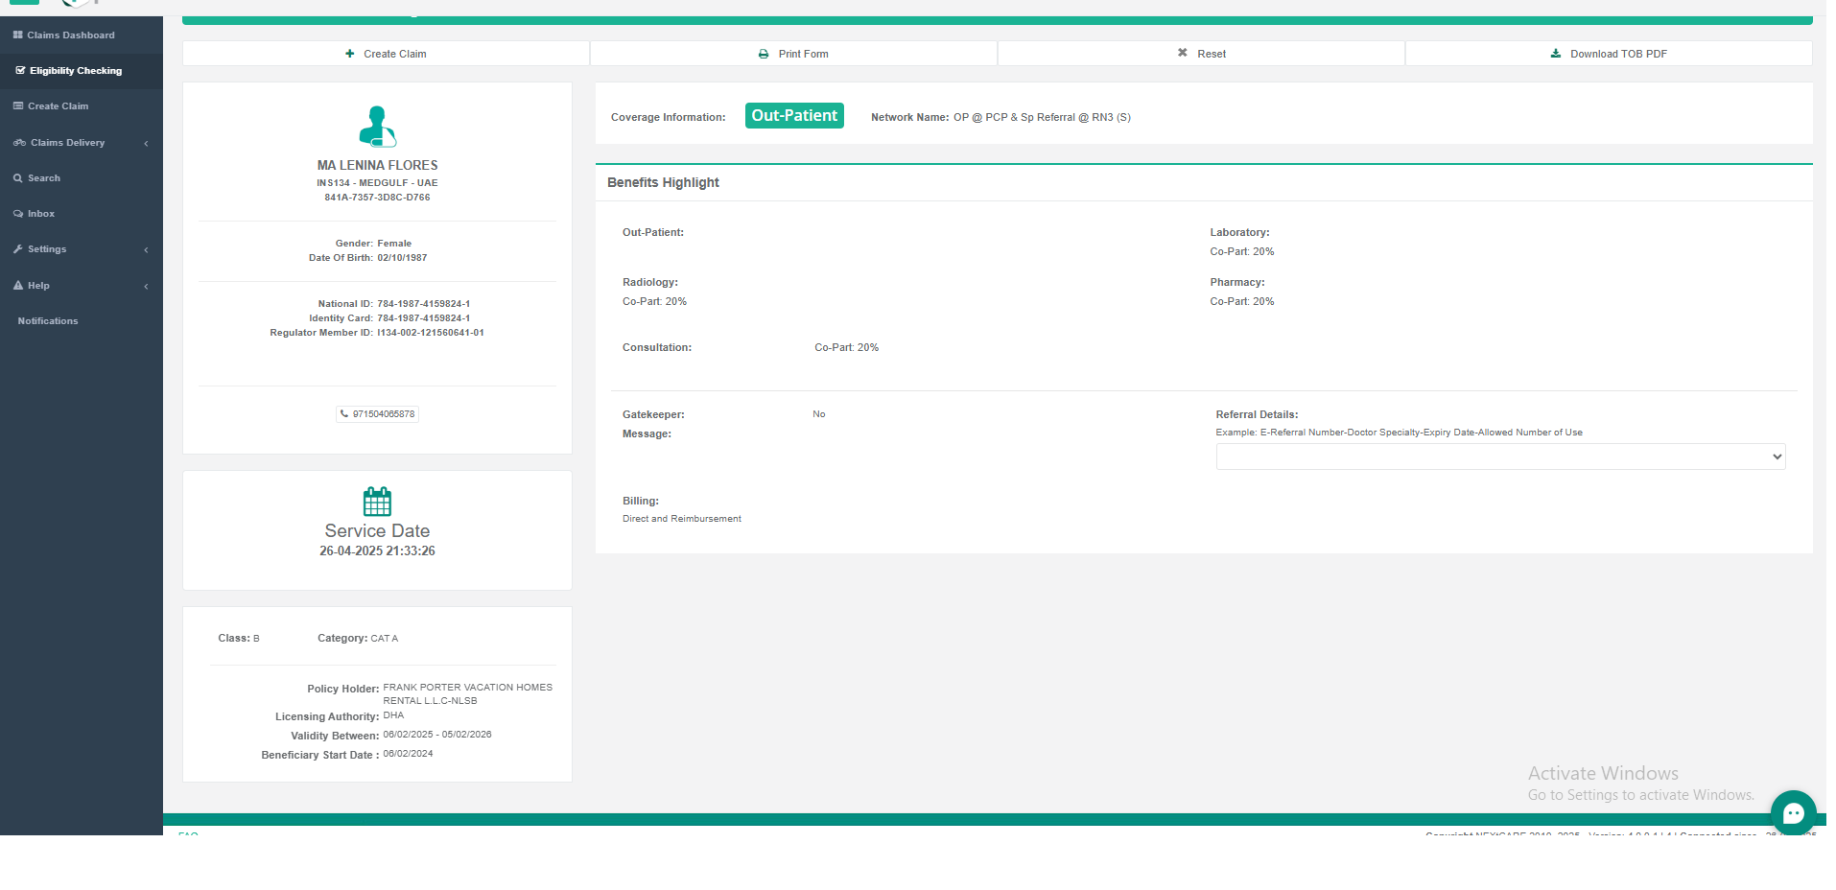The width and height of the screenshot is (1836, 890).
Task: Click the download icon for TOB PDF
Action: 1556,54
